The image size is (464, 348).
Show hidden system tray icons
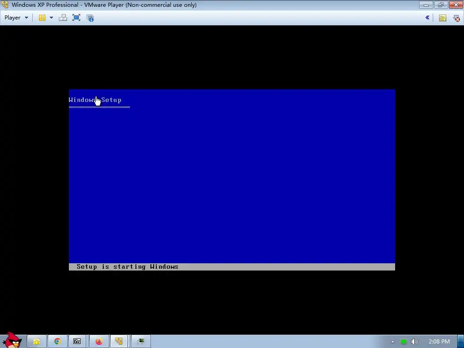point(392,342)
